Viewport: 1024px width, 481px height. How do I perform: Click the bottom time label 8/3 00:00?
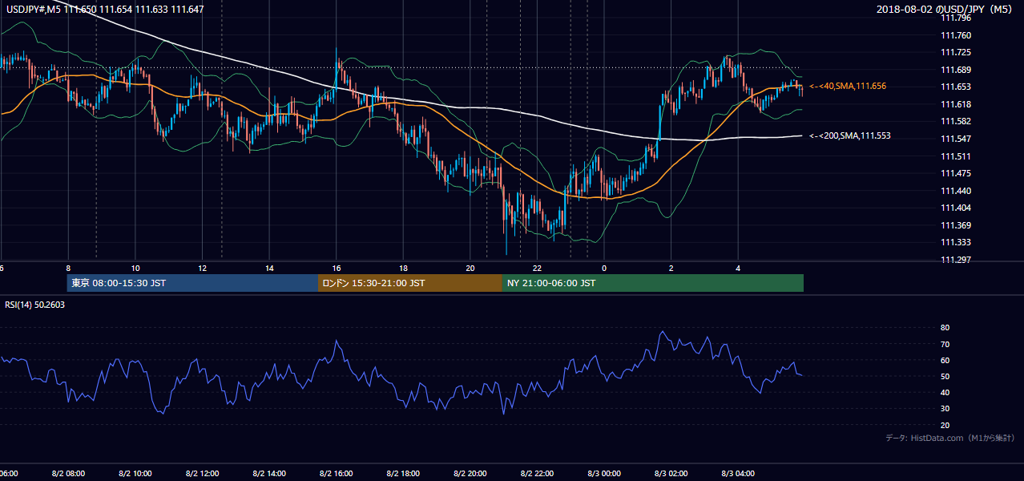tap(604, 474)
